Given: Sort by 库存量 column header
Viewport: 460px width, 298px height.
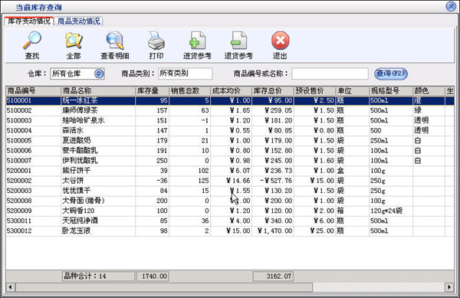Looking at the screenshot, I should tap(152, 91).
